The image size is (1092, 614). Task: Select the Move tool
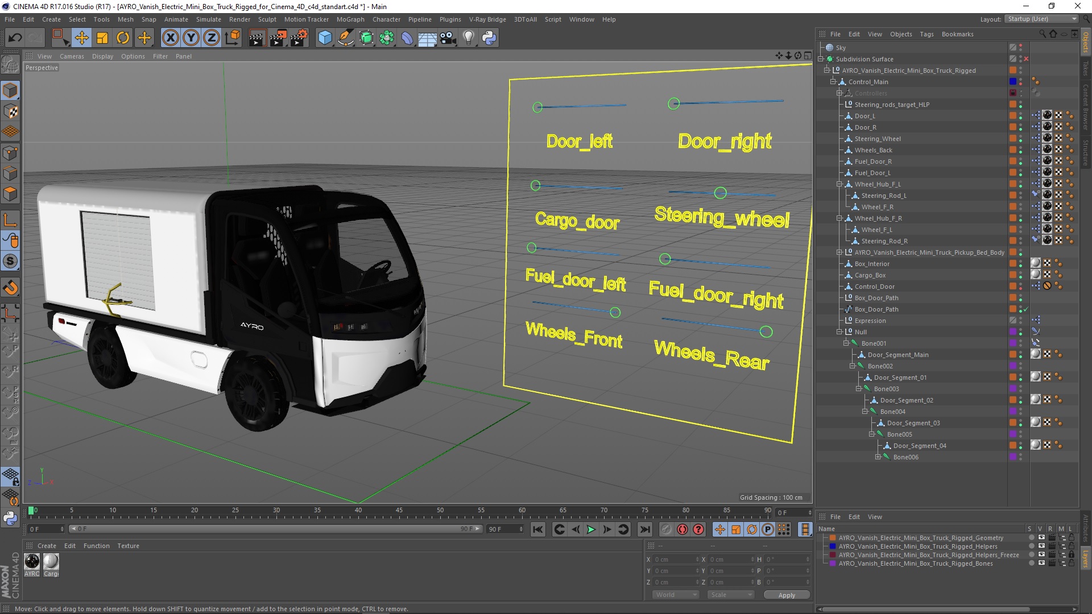tap(81, 38)
